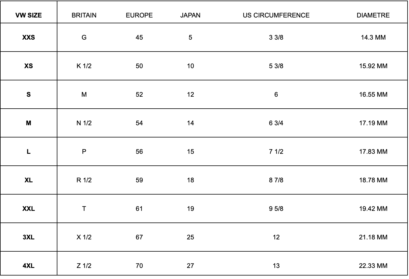
Task: Select the 4XL size cell
Action: 29,266
